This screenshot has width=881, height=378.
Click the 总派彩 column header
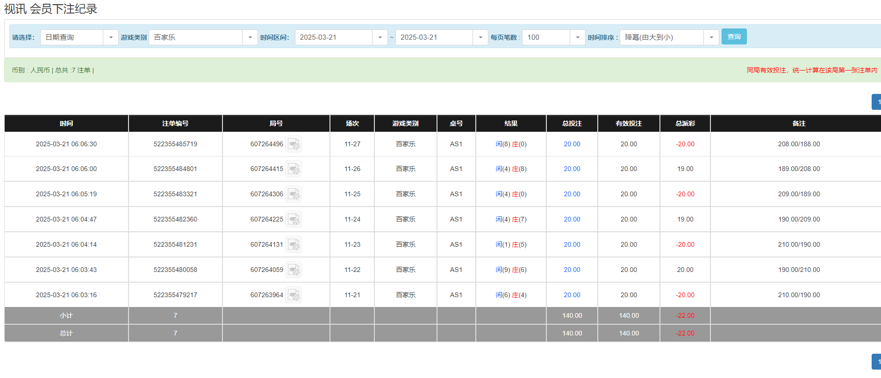point(685,124)
